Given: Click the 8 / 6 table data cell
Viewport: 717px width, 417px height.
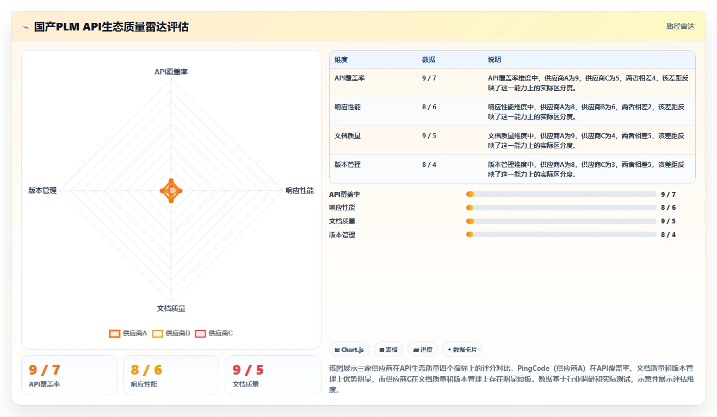Looking at the screenshot, I should tap(429, 107).
